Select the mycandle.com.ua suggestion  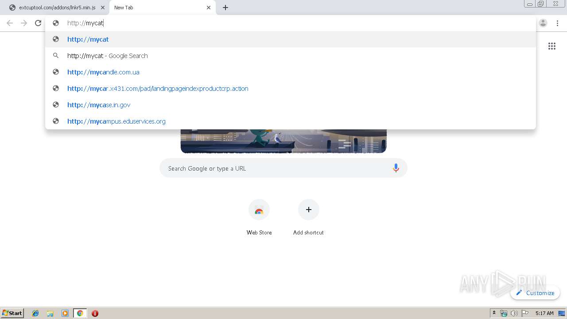click(291, 72)
